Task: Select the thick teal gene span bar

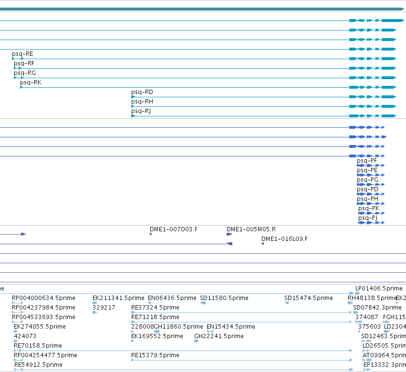Action: tap(202, 10)
